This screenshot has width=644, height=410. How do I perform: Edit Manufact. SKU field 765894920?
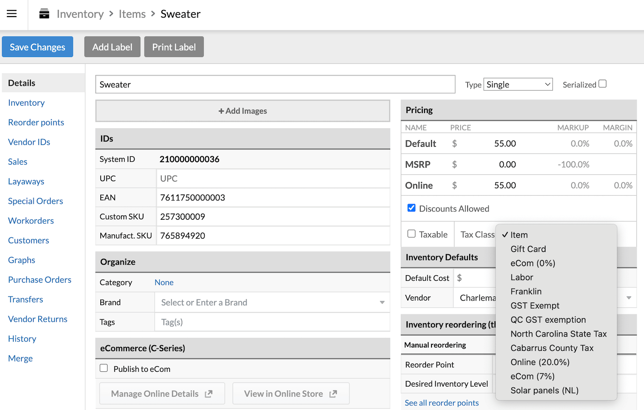tap(273, 236)
